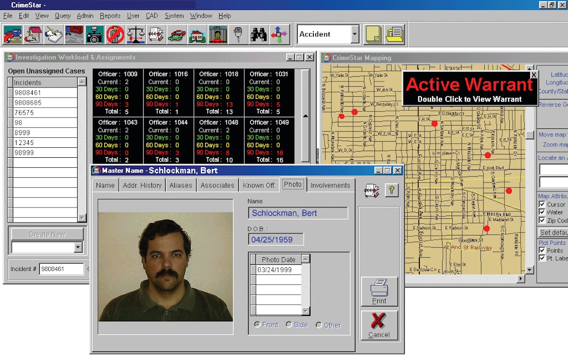This screenshot has width=568, height=361.
Task: Open the mugshot camera icon
Action: coord(94,34)
